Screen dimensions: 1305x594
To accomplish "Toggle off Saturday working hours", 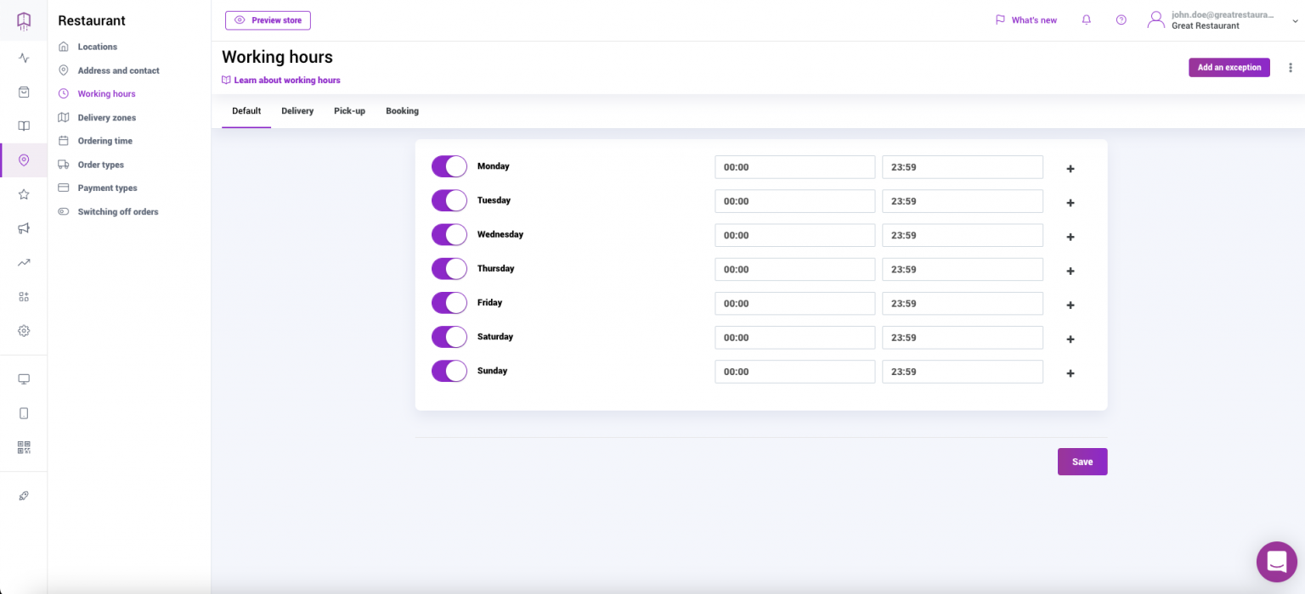I will 449,337.
